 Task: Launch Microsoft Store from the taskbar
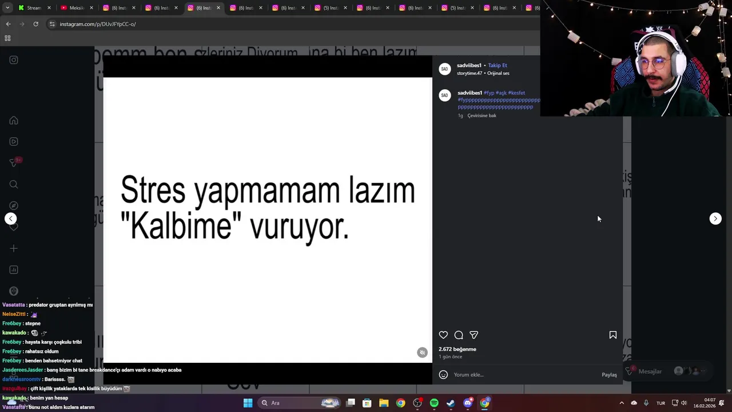click(367, 403)
